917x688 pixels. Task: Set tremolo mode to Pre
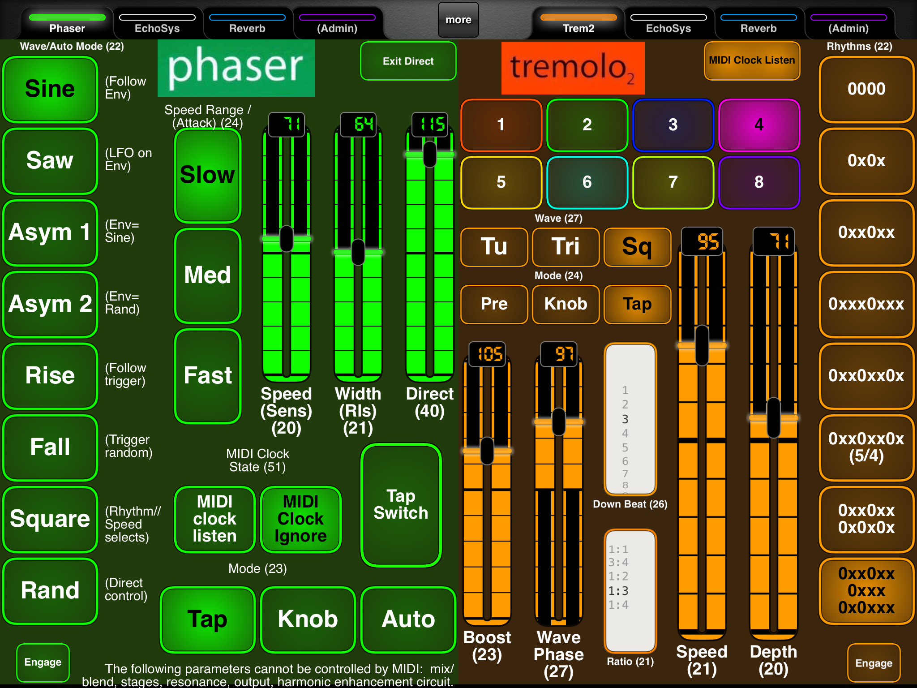[x=494, y=304]
